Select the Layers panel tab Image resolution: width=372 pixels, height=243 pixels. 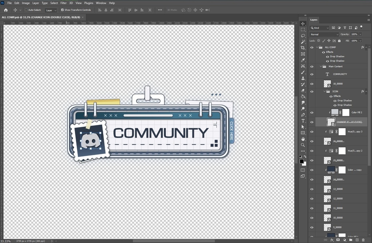[x=314, y=20]
